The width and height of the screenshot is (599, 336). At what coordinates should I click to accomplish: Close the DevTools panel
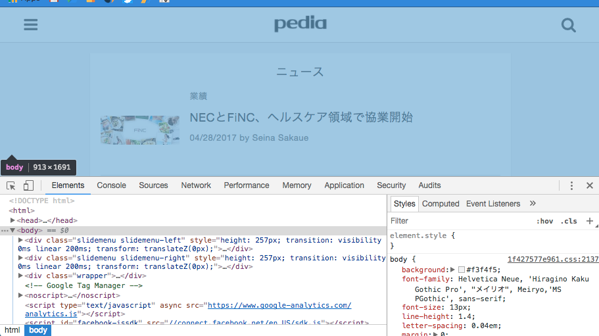(590, 185)
